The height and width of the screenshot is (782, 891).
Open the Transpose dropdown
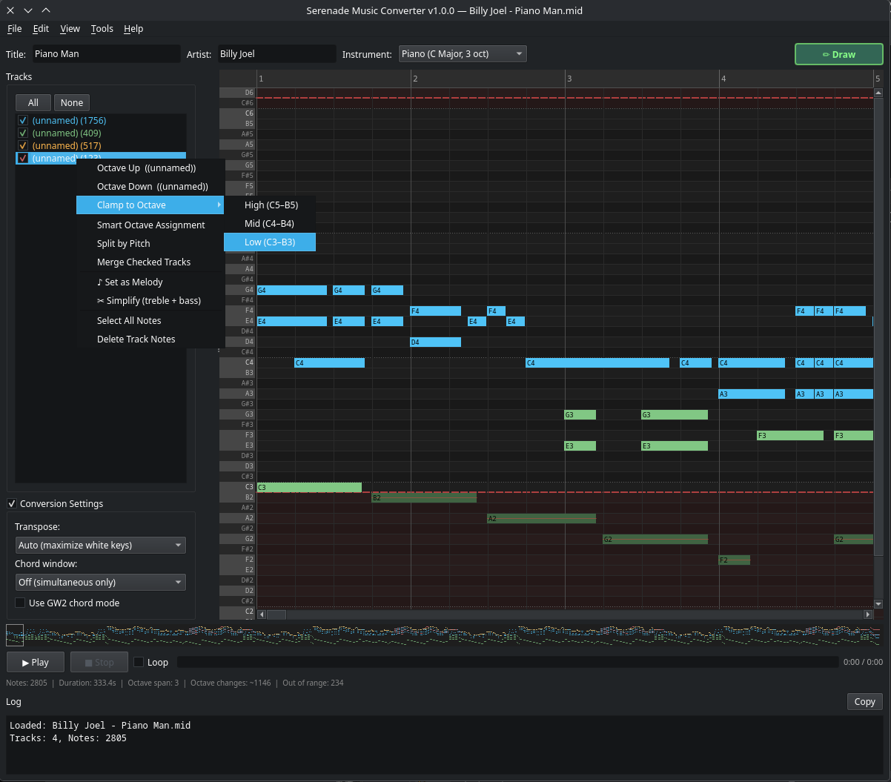pos(100,545)
